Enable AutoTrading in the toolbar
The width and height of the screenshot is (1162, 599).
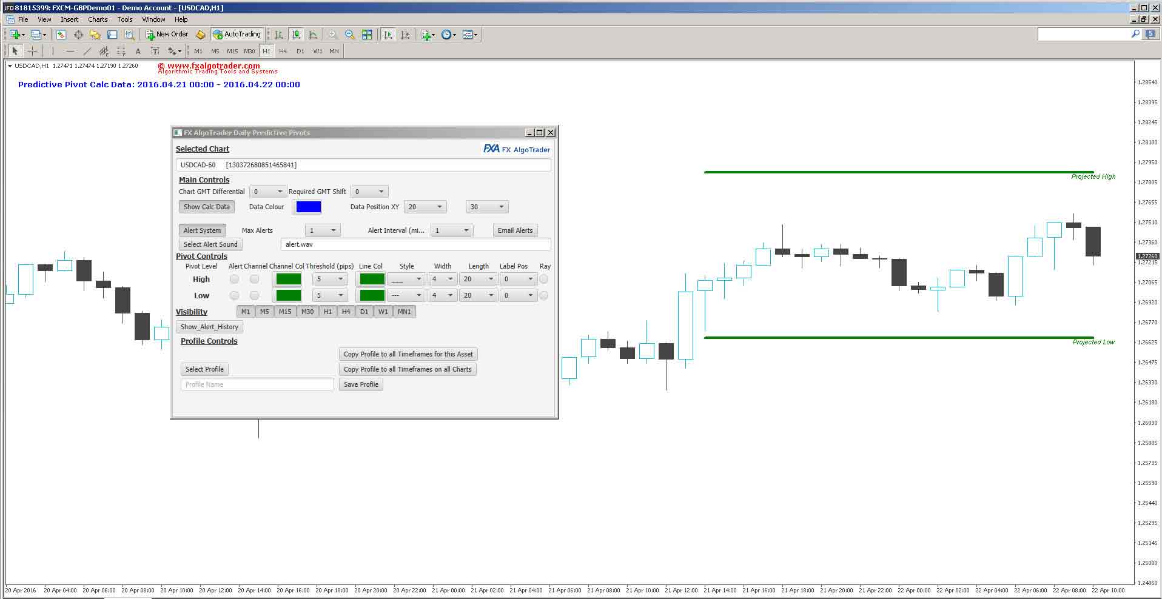[237, 35]
